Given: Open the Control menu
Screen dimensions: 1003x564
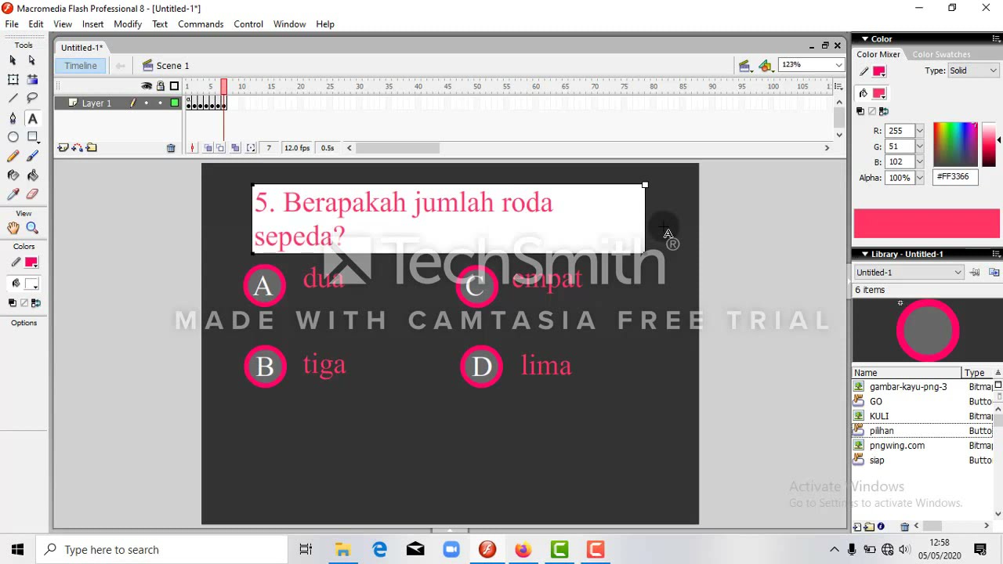Looking at the screenshot, I should pos(248,24).
